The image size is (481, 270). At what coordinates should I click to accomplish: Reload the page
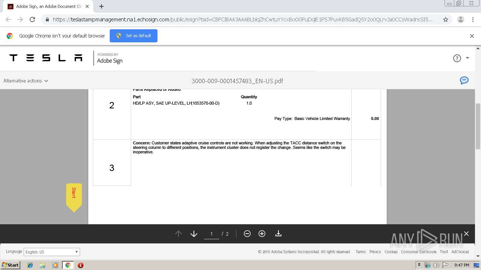click(x=32, y=19)
